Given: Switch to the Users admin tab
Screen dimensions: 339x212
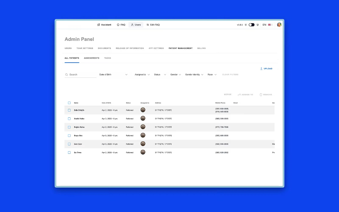Looking at the screenshot, I should click(x=68, y=49).
